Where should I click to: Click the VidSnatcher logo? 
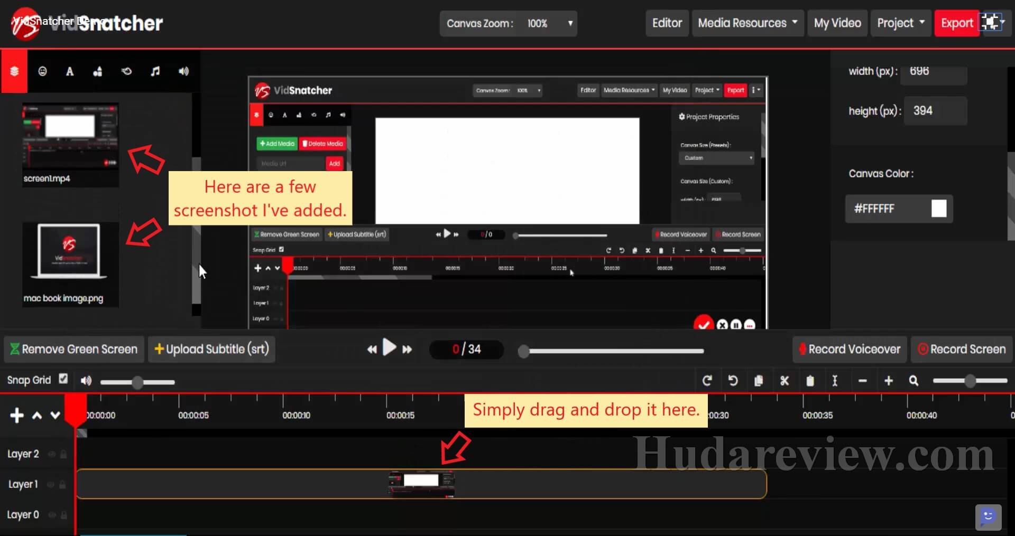tap(87, 23)
